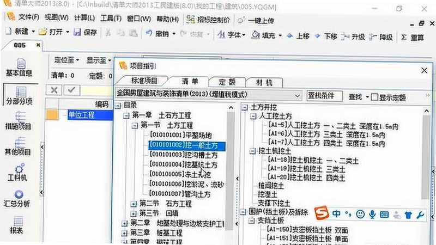Click the 填充 fill tool

pyautogui.click(x=264, y=35)
